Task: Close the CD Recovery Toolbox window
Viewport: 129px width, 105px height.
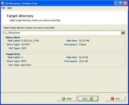Action: click(126, 4)
